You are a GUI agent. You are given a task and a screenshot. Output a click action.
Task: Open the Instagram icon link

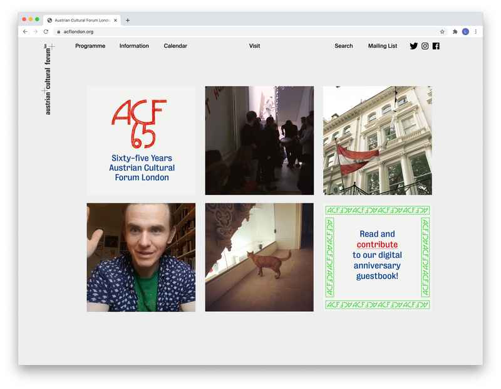pos(425,46)
